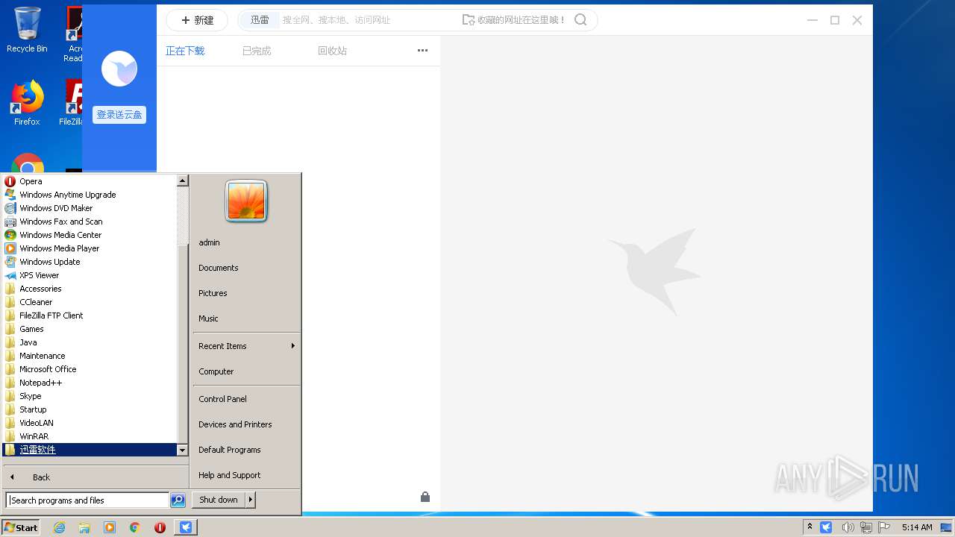The image size is (955, 537).
Task: Open Pictures from the Start menu
Action: click(x=246, y=293)
